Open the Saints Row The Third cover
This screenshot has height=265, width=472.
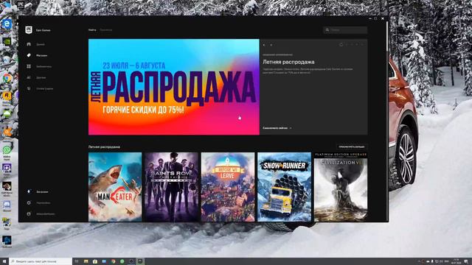[172, 187]
